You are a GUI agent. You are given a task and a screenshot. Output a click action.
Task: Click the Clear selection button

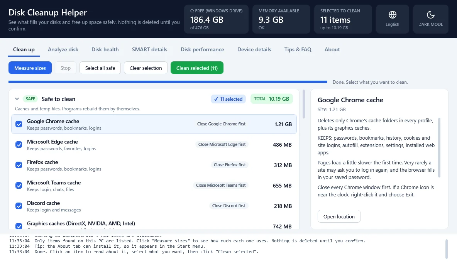click(146, 68)
